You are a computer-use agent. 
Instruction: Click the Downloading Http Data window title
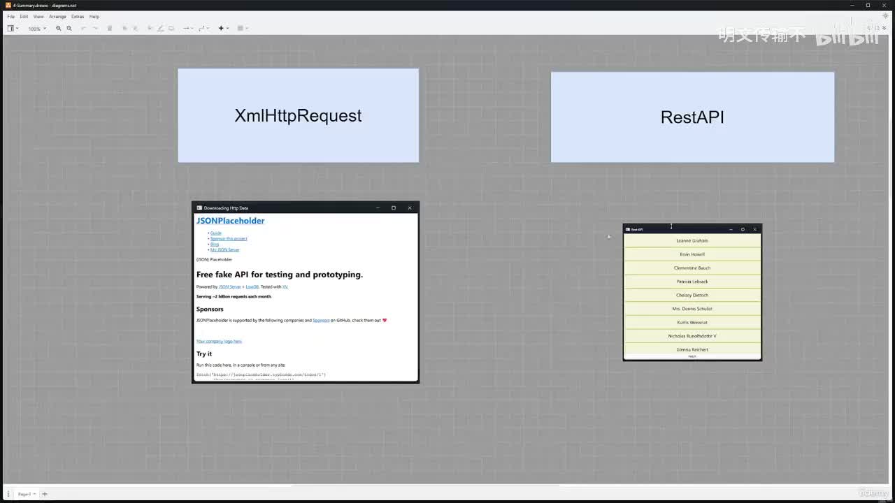pos(226,207)
